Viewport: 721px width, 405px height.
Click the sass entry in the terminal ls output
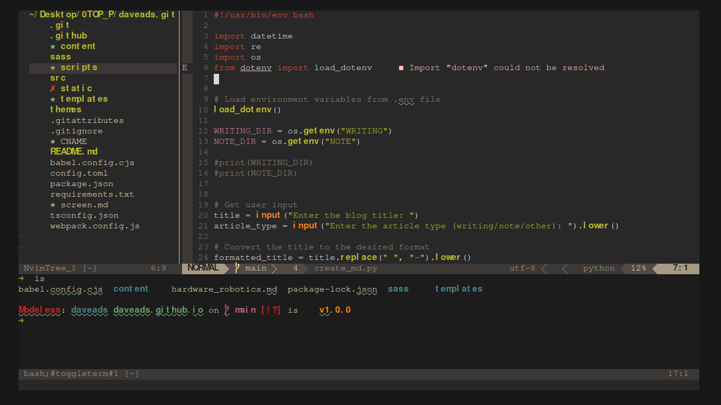[x=398, y=289]
